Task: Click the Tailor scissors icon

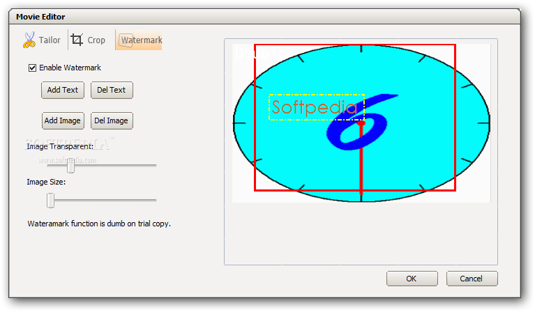Action: [29, 40]
